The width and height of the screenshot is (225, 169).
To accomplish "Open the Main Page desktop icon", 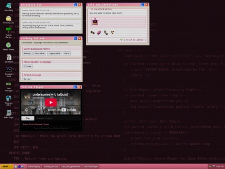I will pos(9,114).
